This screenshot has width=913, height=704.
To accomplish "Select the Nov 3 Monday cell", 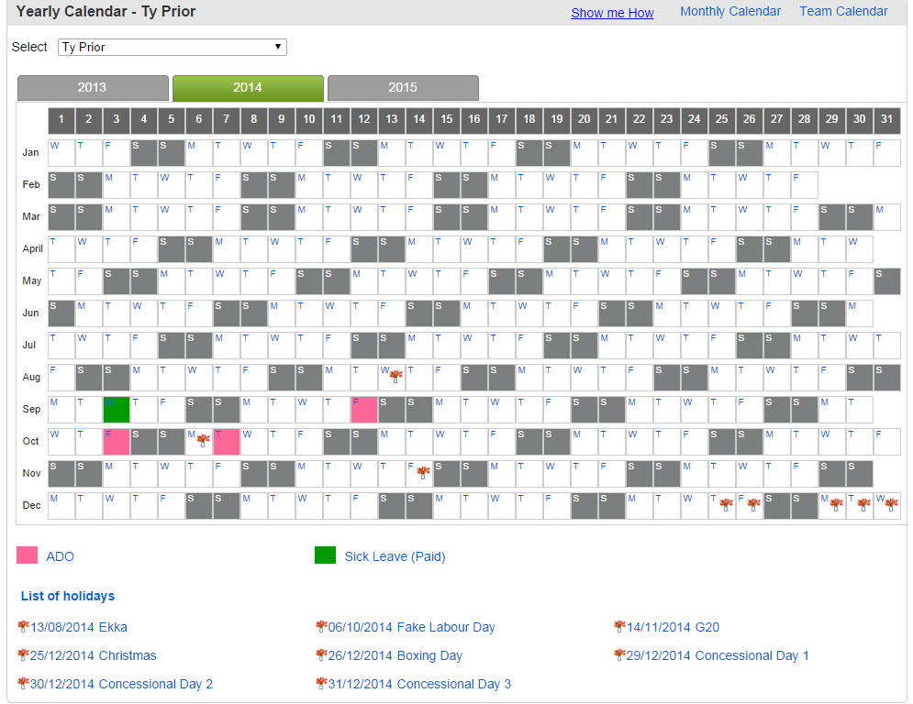I will point(117,474).
